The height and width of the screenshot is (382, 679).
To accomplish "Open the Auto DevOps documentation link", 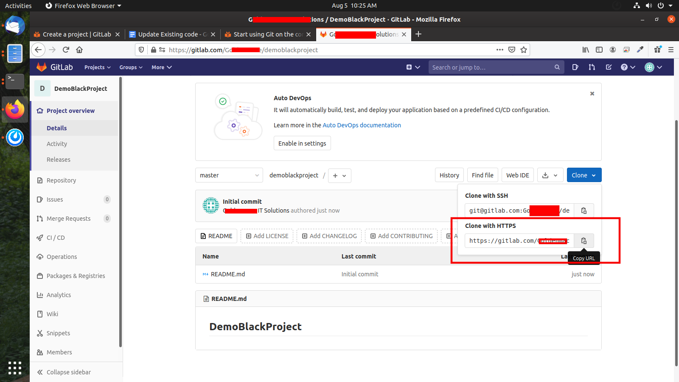I will click(x=362, y=125).
